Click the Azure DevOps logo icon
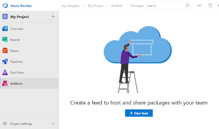 [x=5, y=5]
